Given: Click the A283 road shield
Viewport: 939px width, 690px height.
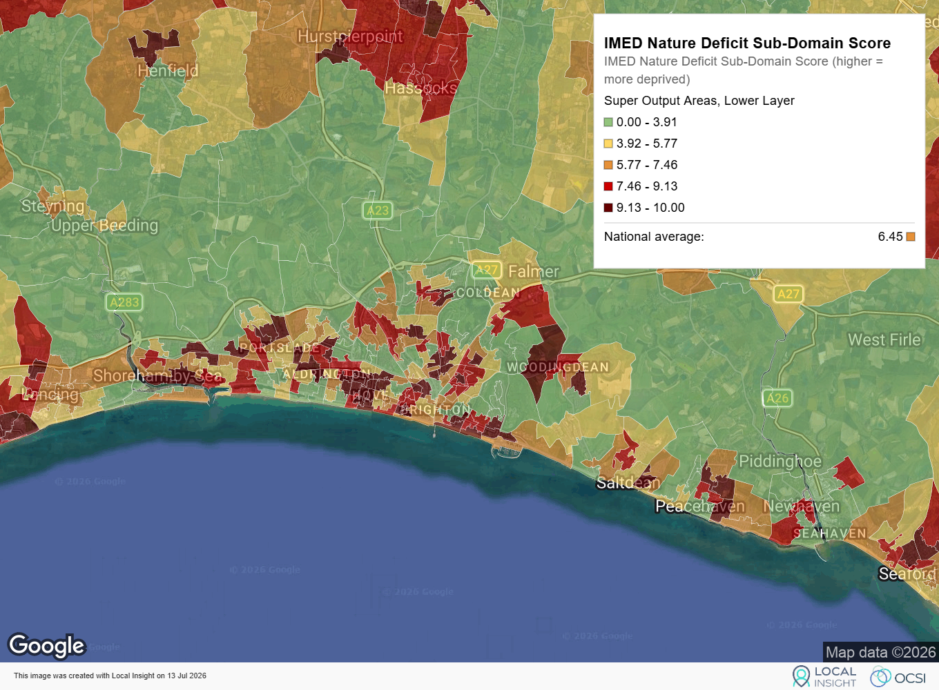Looking at the screenshot, I should point(124,302).
